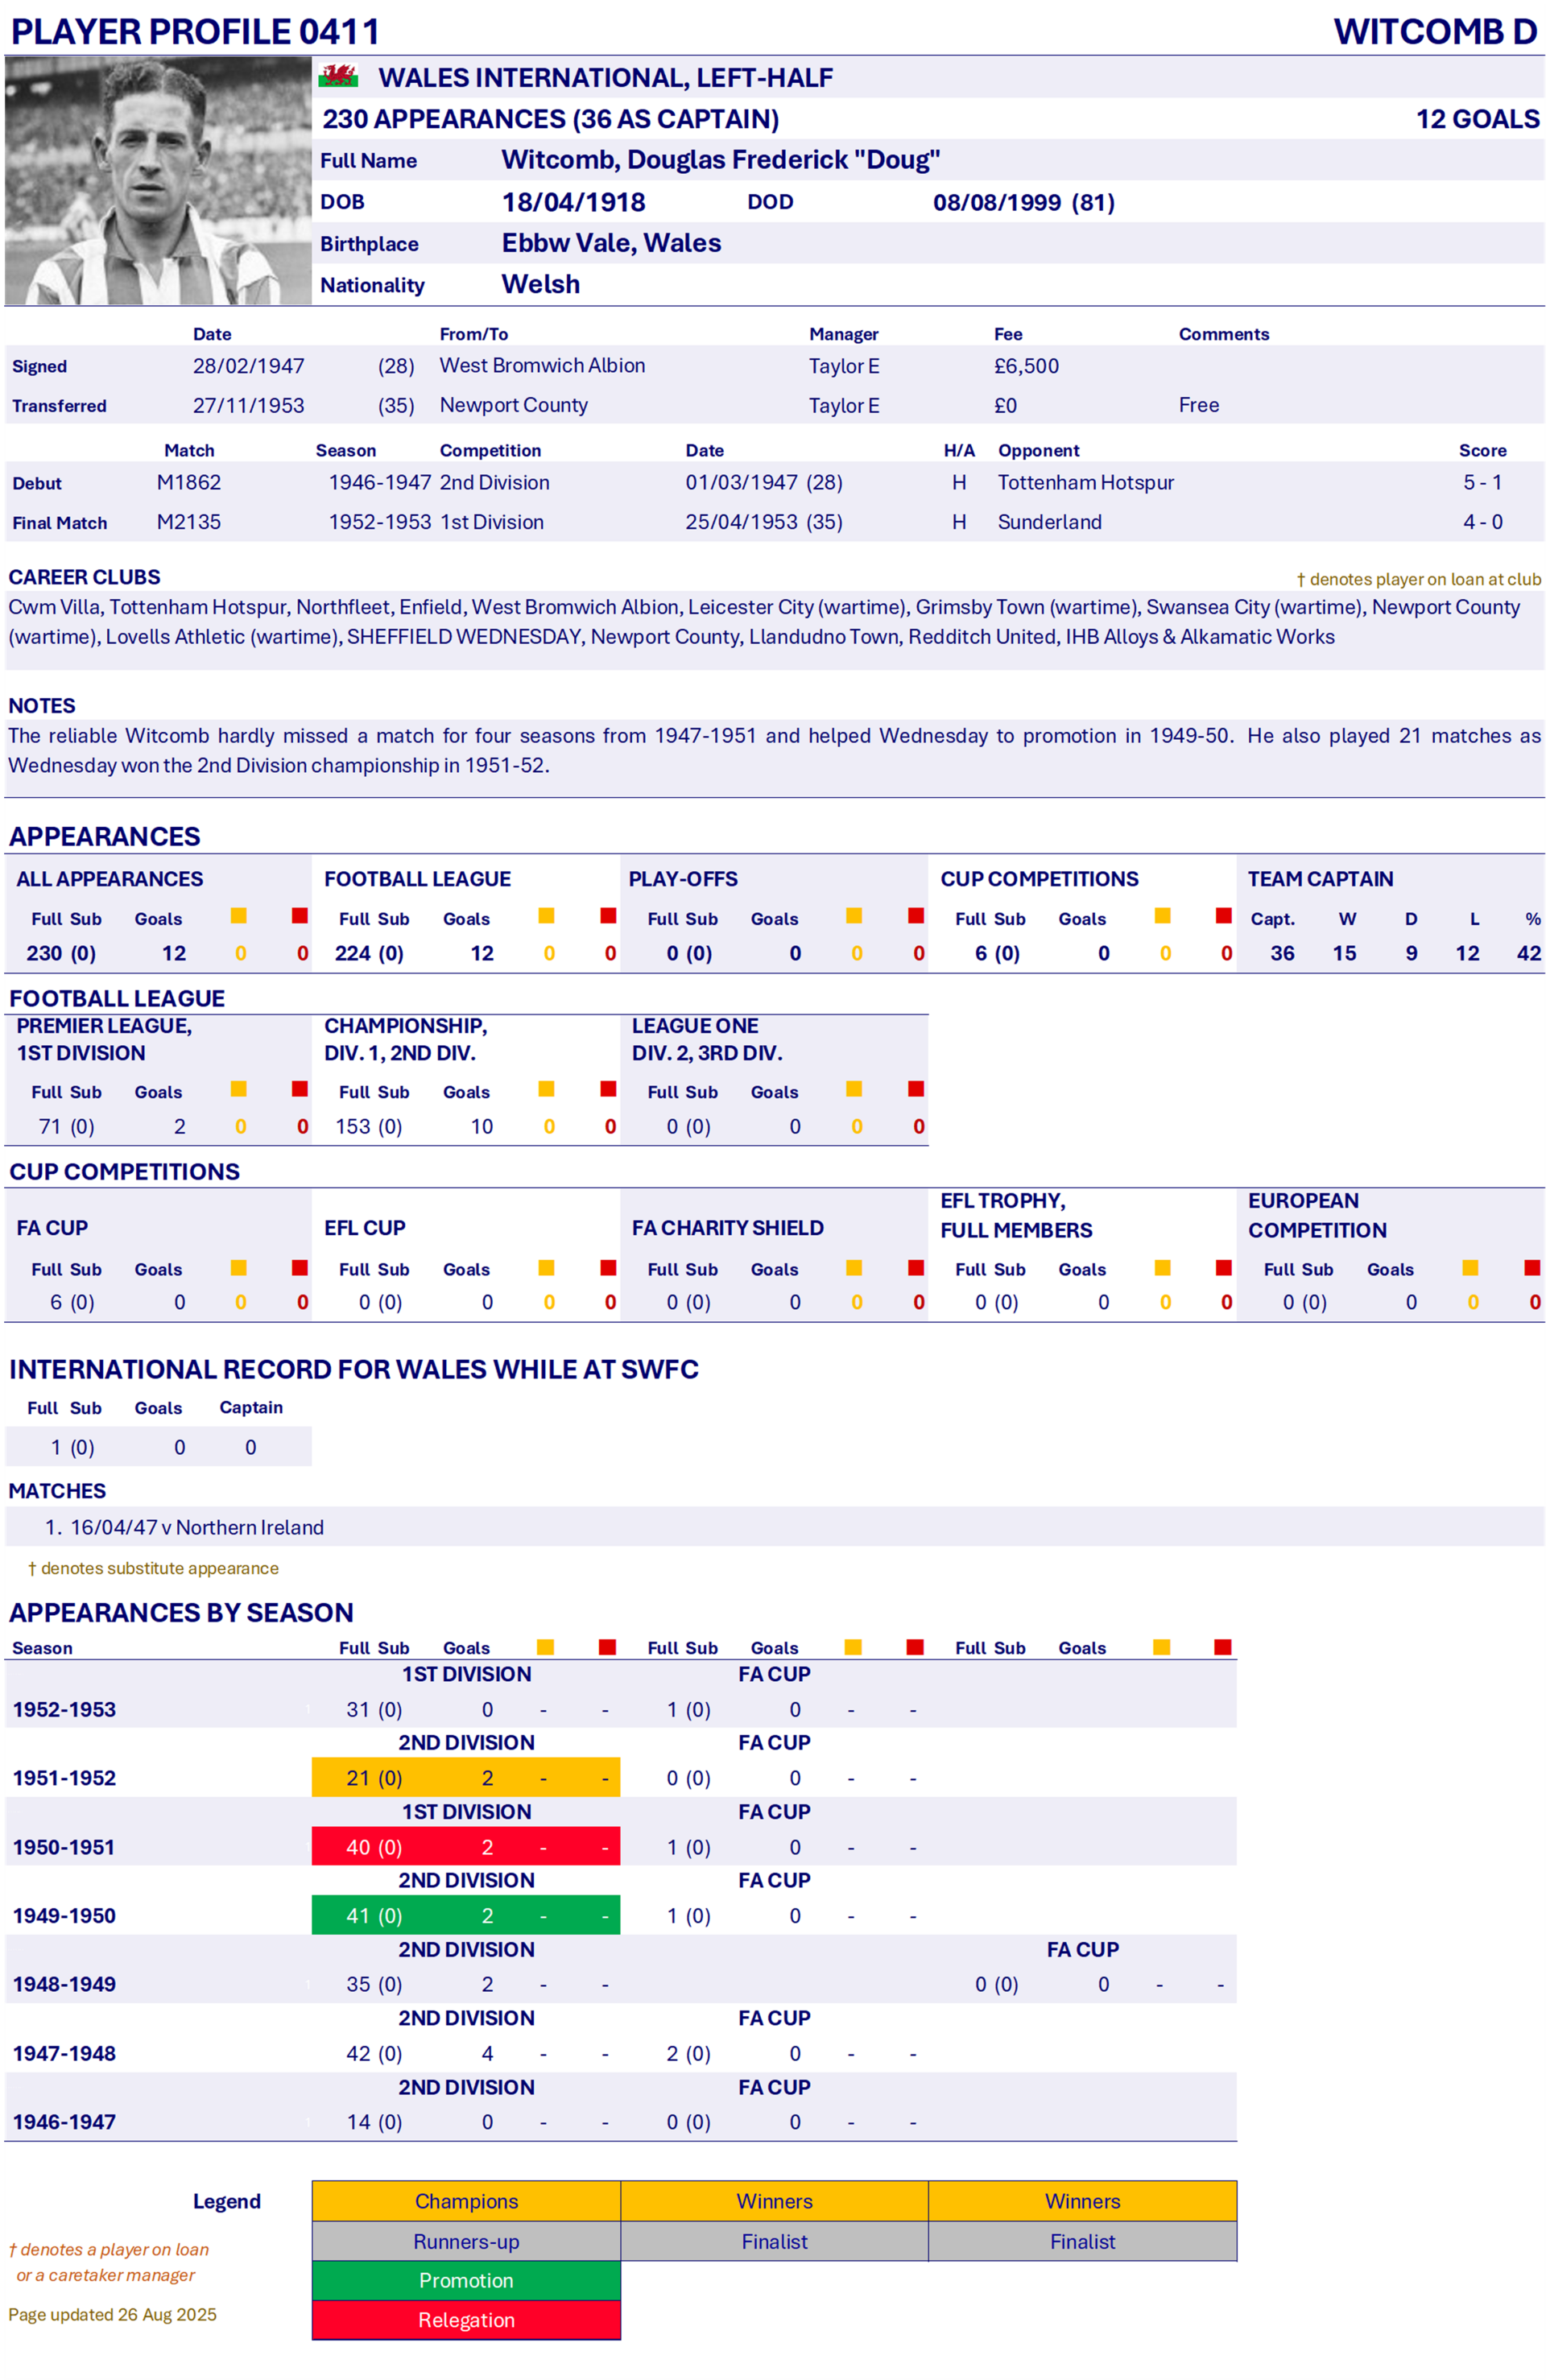Viewport: 1546px width, 2380px height.
Task: Click the Champions legend swatch
Action: tap(466, 2200)
